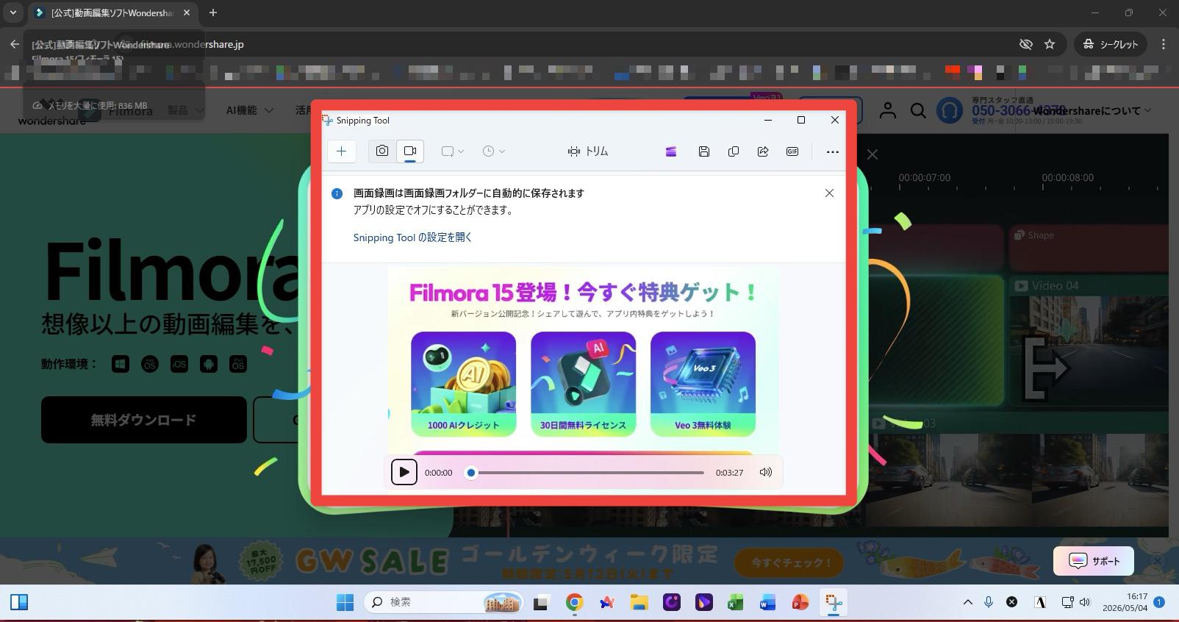The image size is (1179, 622).
Task: Open the Snipping Tool settings link
Action: pos(412,237)
